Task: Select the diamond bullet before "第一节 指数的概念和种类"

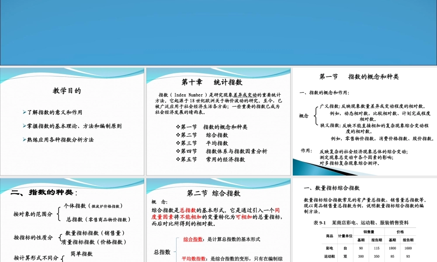Action: (x=178, y=127)
